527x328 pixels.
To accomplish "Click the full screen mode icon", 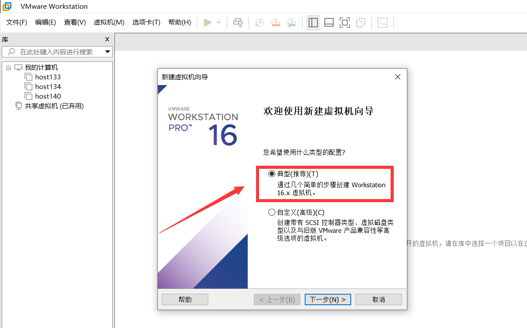I will coord(345,22).
